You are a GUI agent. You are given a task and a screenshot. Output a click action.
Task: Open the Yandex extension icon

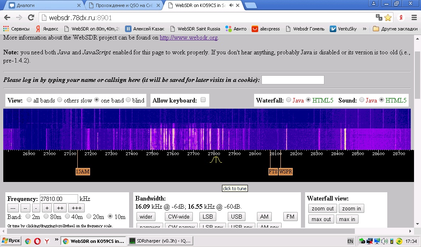[x=401, y=18]
